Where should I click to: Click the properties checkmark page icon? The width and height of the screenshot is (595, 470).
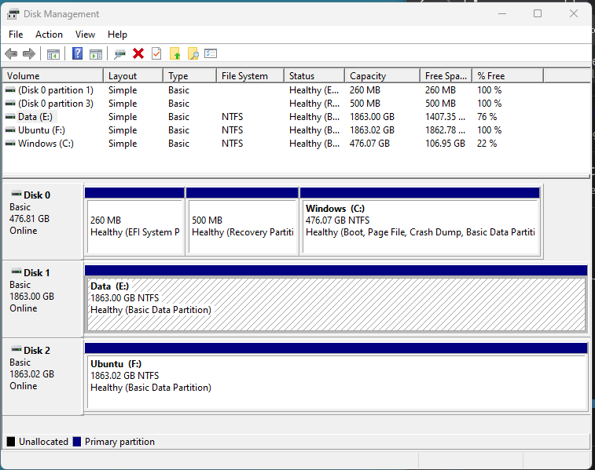[156, 53]
